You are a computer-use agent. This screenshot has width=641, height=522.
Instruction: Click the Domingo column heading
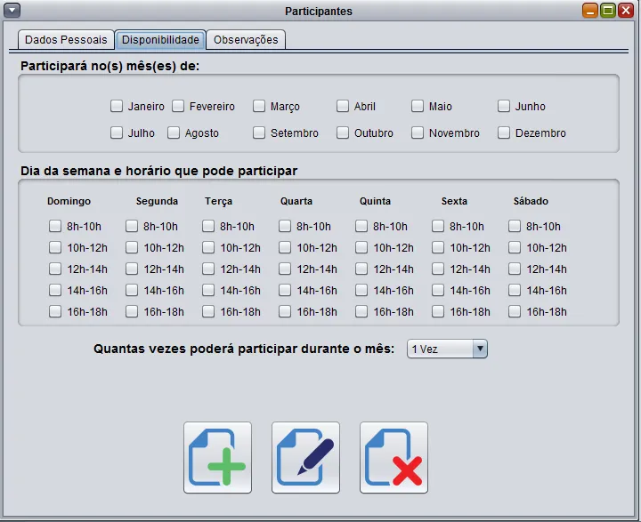tap(69, 201)
